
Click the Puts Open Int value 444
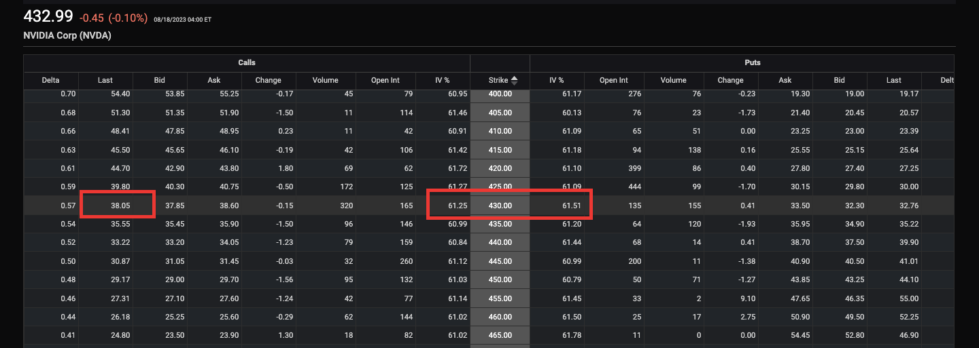(635, 187)
